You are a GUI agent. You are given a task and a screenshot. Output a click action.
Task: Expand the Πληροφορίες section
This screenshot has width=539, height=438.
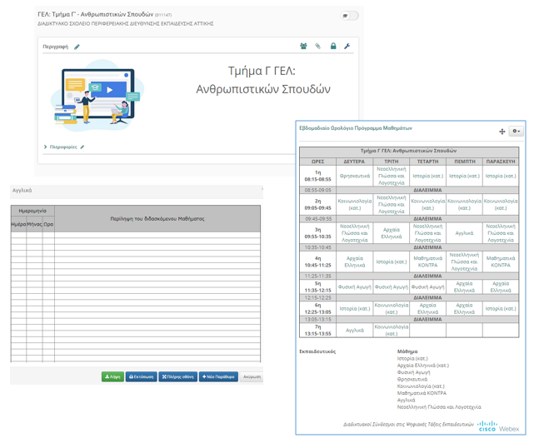point(63,147)
